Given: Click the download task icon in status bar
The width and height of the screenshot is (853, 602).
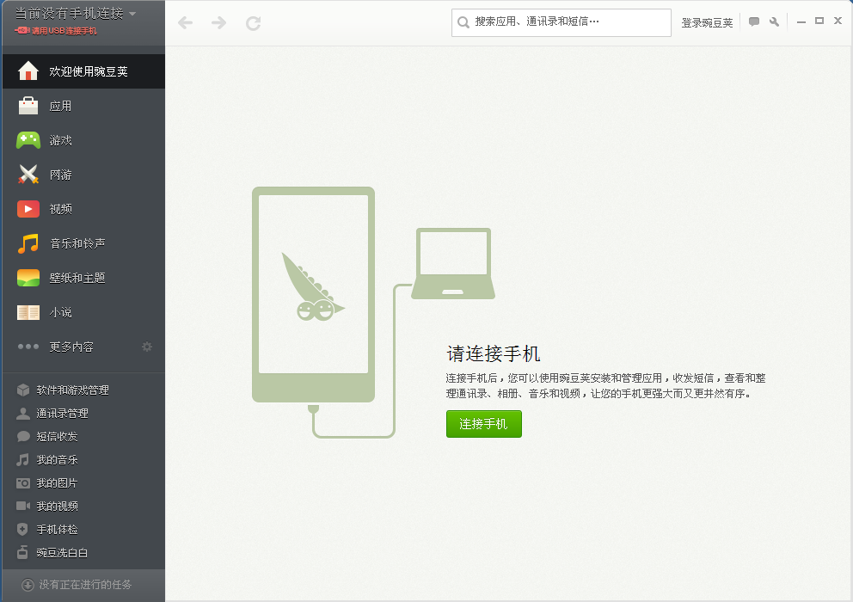Looking at the screenshot, I should 28,585.
